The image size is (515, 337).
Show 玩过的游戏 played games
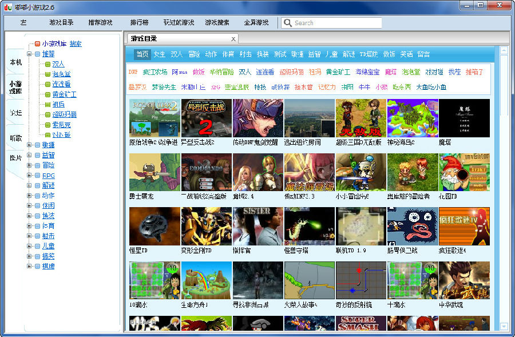click(x=179, y=23)
